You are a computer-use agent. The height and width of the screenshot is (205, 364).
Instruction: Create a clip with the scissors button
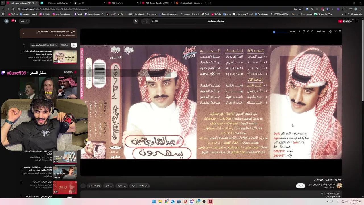(x=94, y=186)
